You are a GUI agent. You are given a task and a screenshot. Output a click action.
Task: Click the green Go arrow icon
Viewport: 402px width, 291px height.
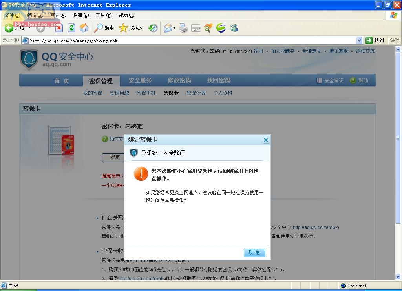(369, 40)
